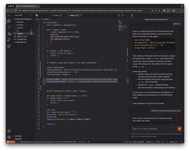Click the C language mode in status bar

pos(167,142)
